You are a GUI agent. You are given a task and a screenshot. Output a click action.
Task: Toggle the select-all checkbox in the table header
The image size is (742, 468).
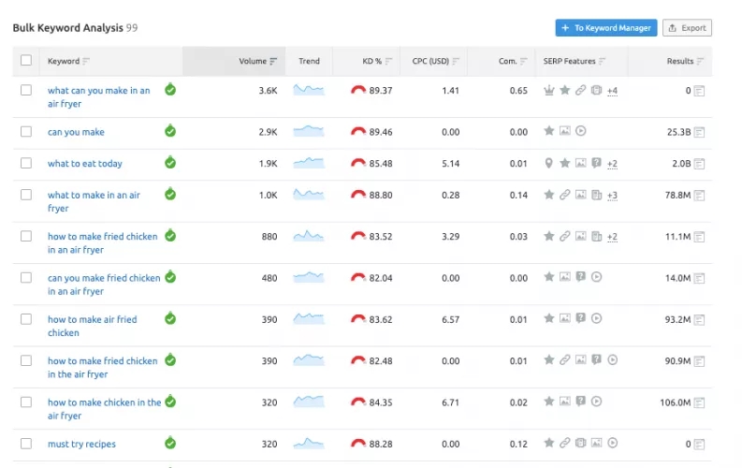[x=26, y=62]
